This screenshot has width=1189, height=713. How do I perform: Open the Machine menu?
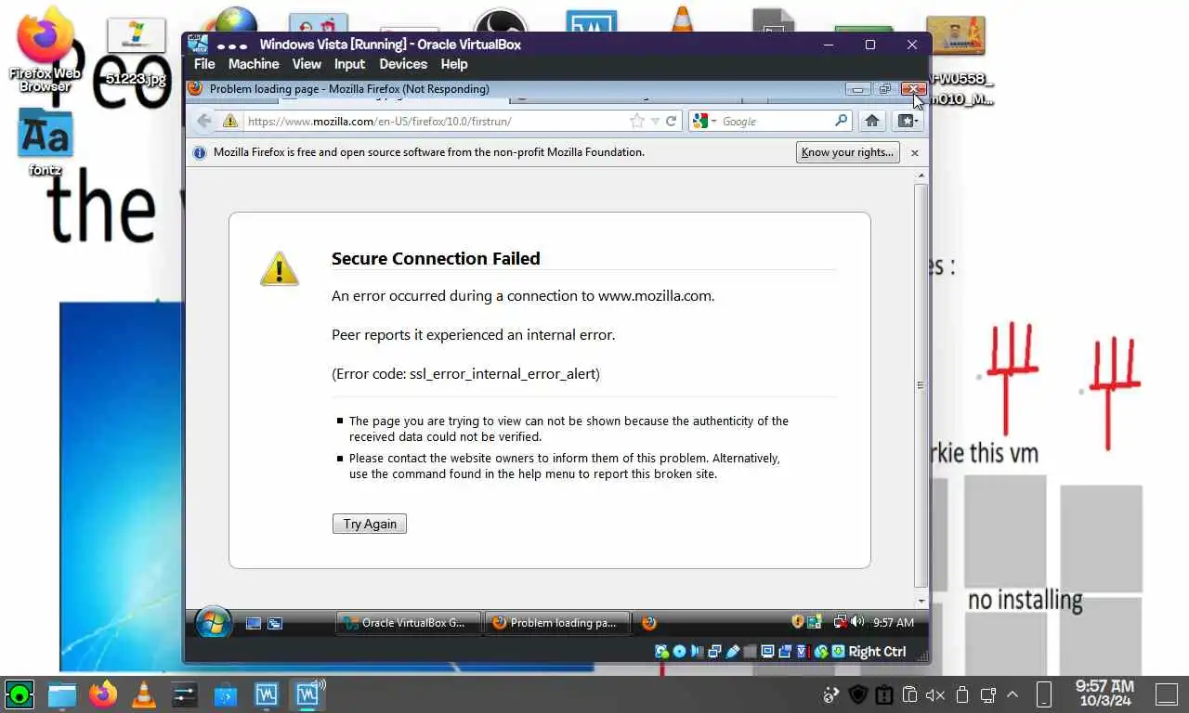(254, 64)
